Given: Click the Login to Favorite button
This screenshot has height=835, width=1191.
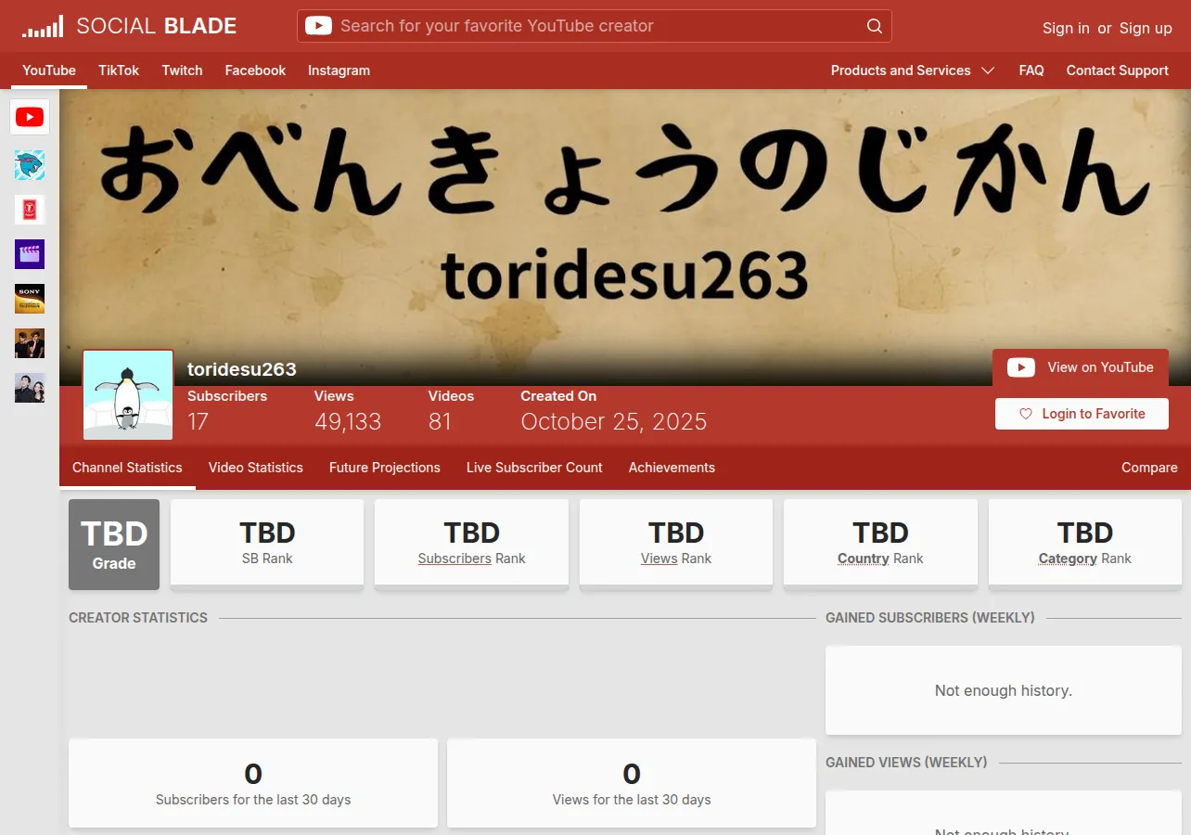Looking at the screenshot, I should (1082, 414).
